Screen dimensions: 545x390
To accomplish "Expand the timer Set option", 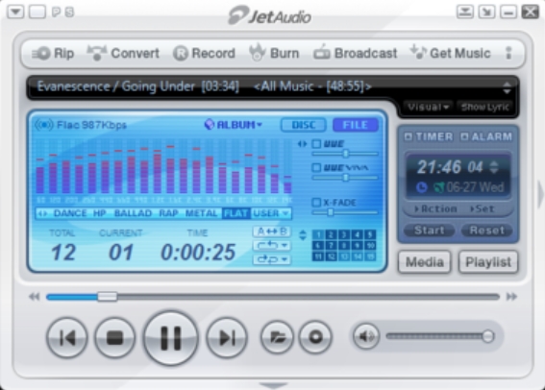I will [x=483, y=208].
